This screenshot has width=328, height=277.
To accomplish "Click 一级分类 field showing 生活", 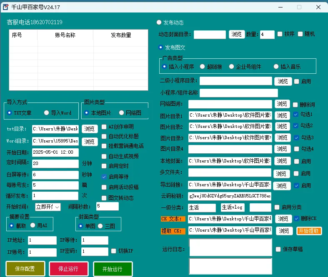I will [x=202, y=207].
